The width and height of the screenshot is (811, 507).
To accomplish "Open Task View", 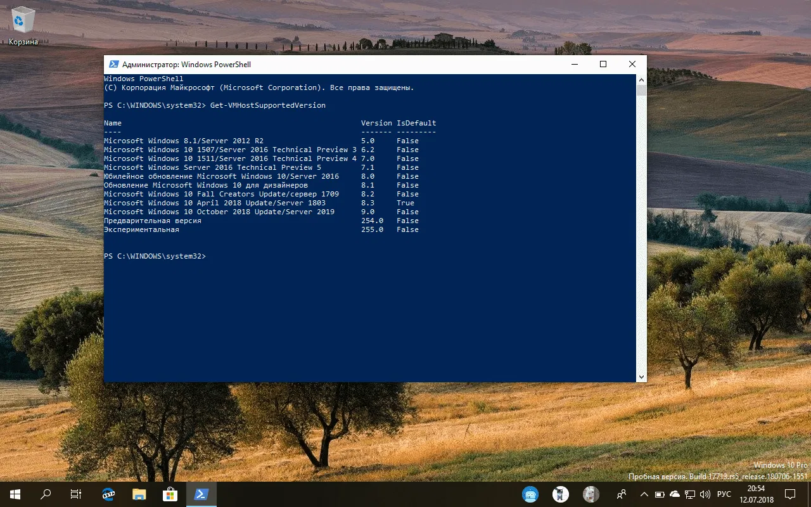I will point(75,494).
